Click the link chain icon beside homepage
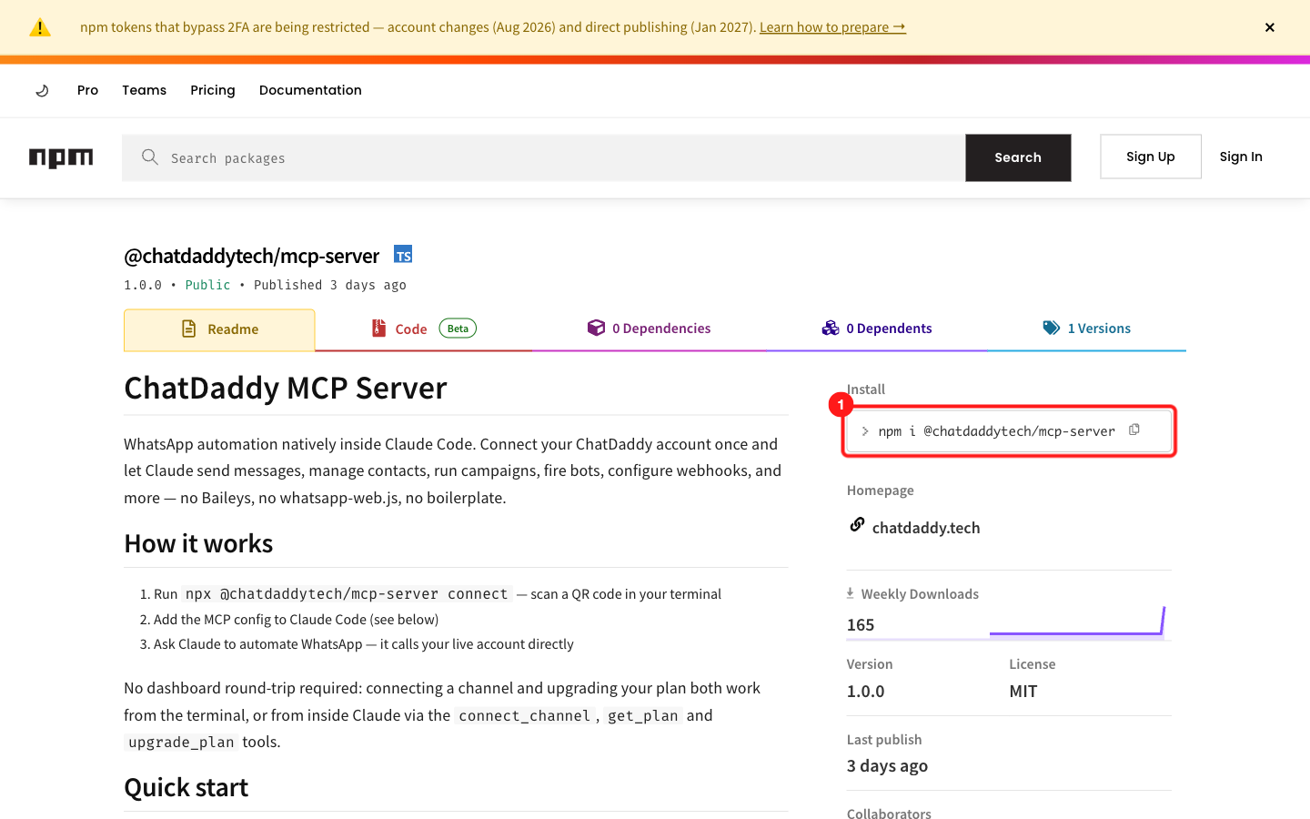This screenshot has width=1310, height=819. [857, 524]
